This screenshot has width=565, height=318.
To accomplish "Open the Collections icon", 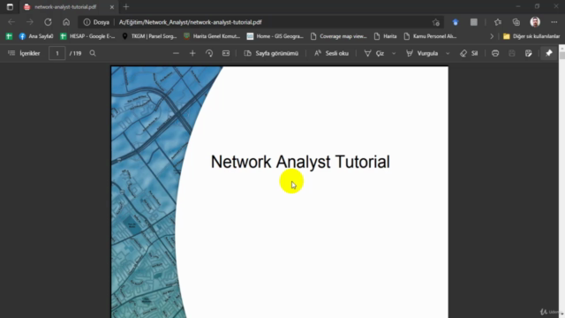I will coord(516,22).
